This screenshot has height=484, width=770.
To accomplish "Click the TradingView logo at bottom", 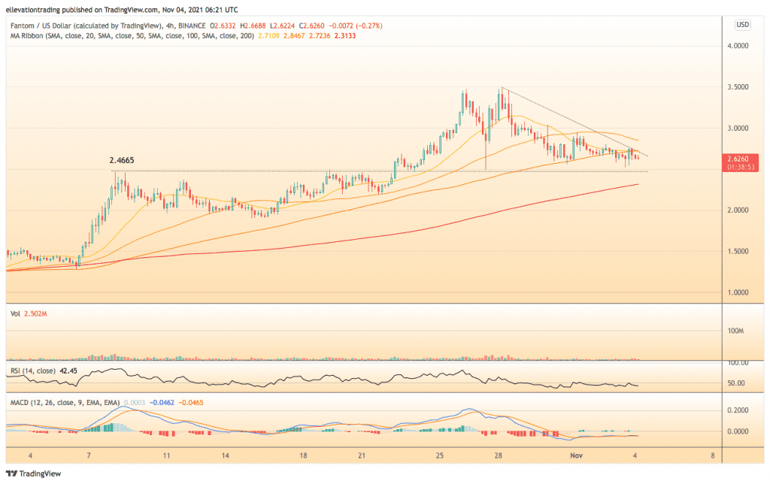I will [33, 473].
